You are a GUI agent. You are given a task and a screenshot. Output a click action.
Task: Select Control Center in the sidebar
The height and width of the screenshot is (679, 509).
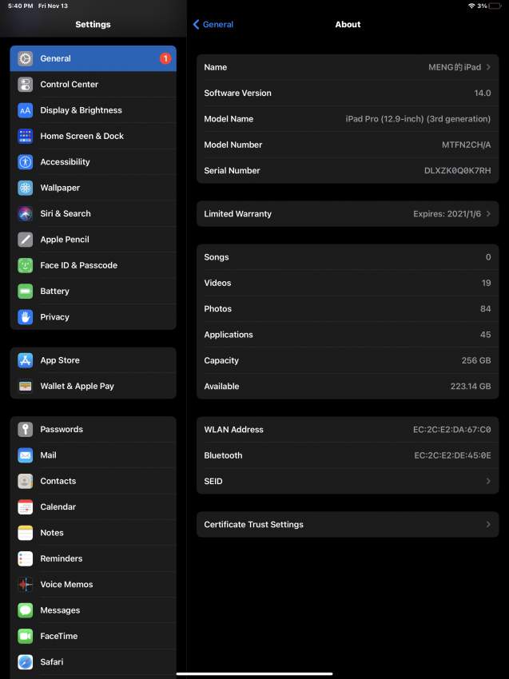(x=93, y=85)
